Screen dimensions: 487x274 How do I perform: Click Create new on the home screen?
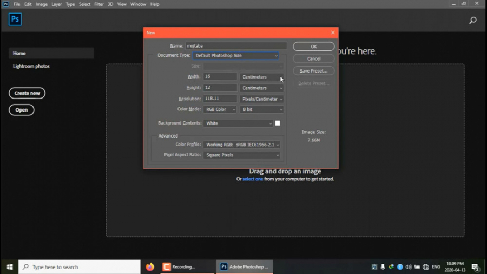27,93
